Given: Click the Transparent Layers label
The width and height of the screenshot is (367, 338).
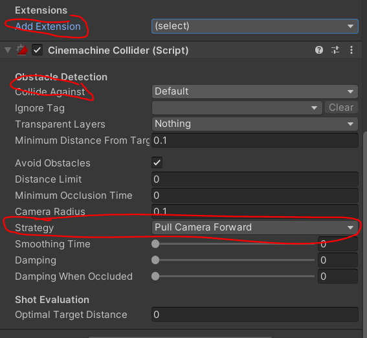Looking at the screenshot, I should pos(60,124).
